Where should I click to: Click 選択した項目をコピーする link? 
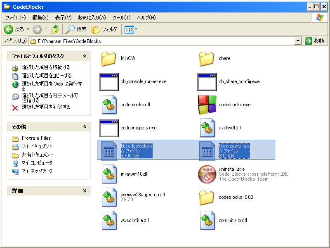click(47, 76)
